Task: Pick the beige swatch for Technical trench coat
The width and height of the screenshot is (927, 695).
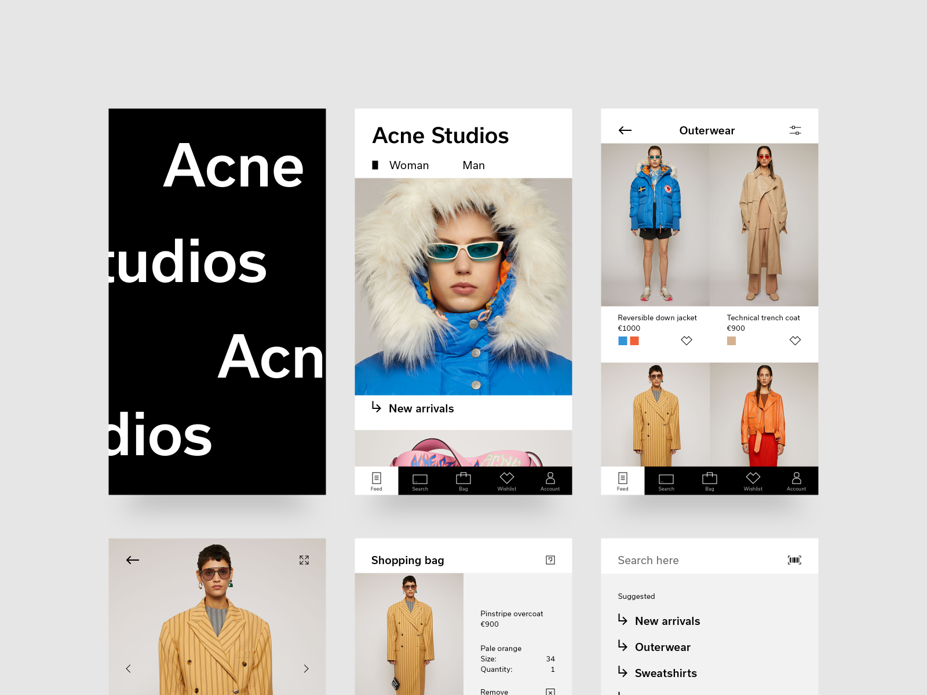Action: coord(731,341)
